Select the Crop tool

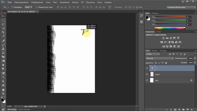pos(3,32)
